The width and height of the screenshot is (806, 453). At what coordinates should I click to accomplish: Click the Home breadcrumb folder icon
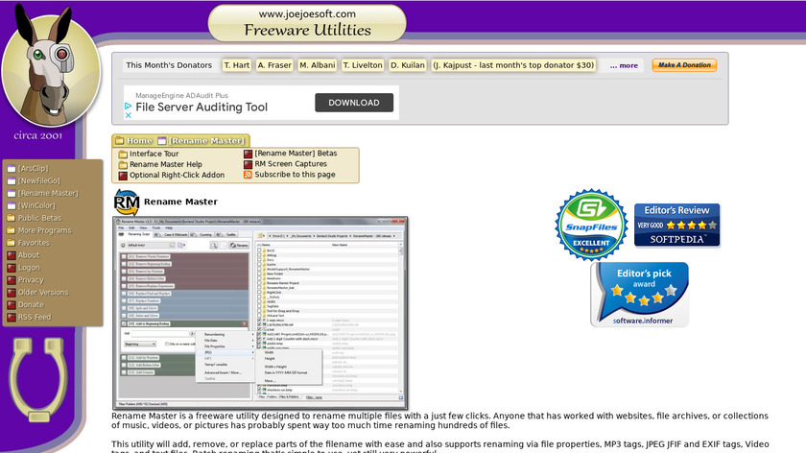120,140
